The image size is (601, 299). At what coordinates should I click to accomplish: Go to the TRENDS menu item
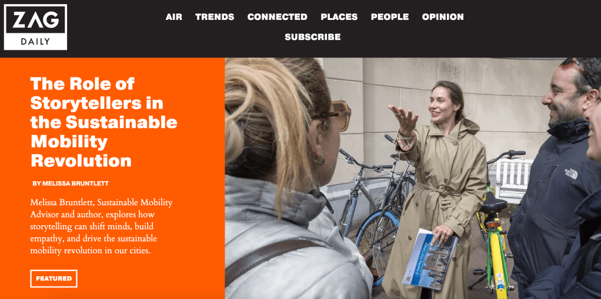pos(215,17)
